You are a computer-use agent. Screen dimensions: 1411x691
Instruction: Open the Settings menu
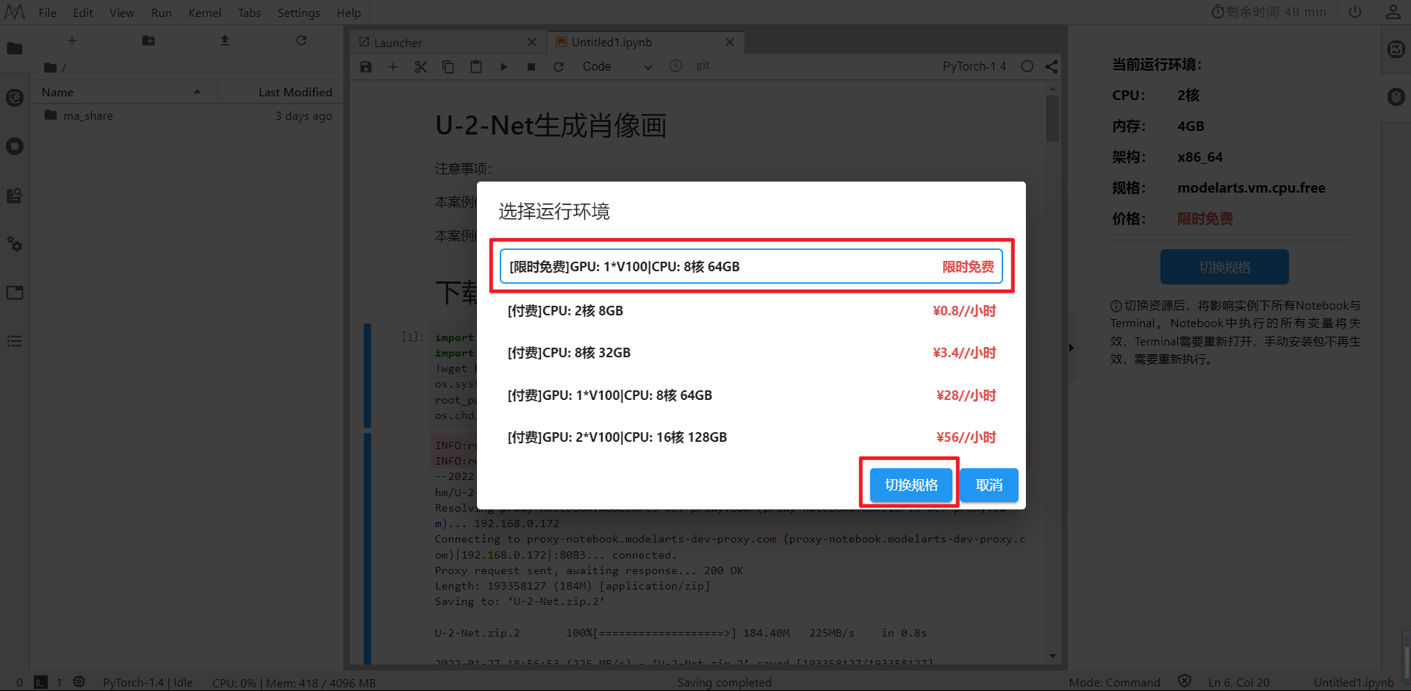point(299,12)
